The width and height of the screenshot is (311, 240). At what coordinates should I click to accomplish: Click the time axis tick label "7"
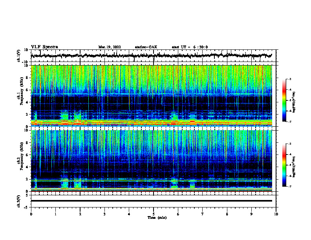pos(203,214)
